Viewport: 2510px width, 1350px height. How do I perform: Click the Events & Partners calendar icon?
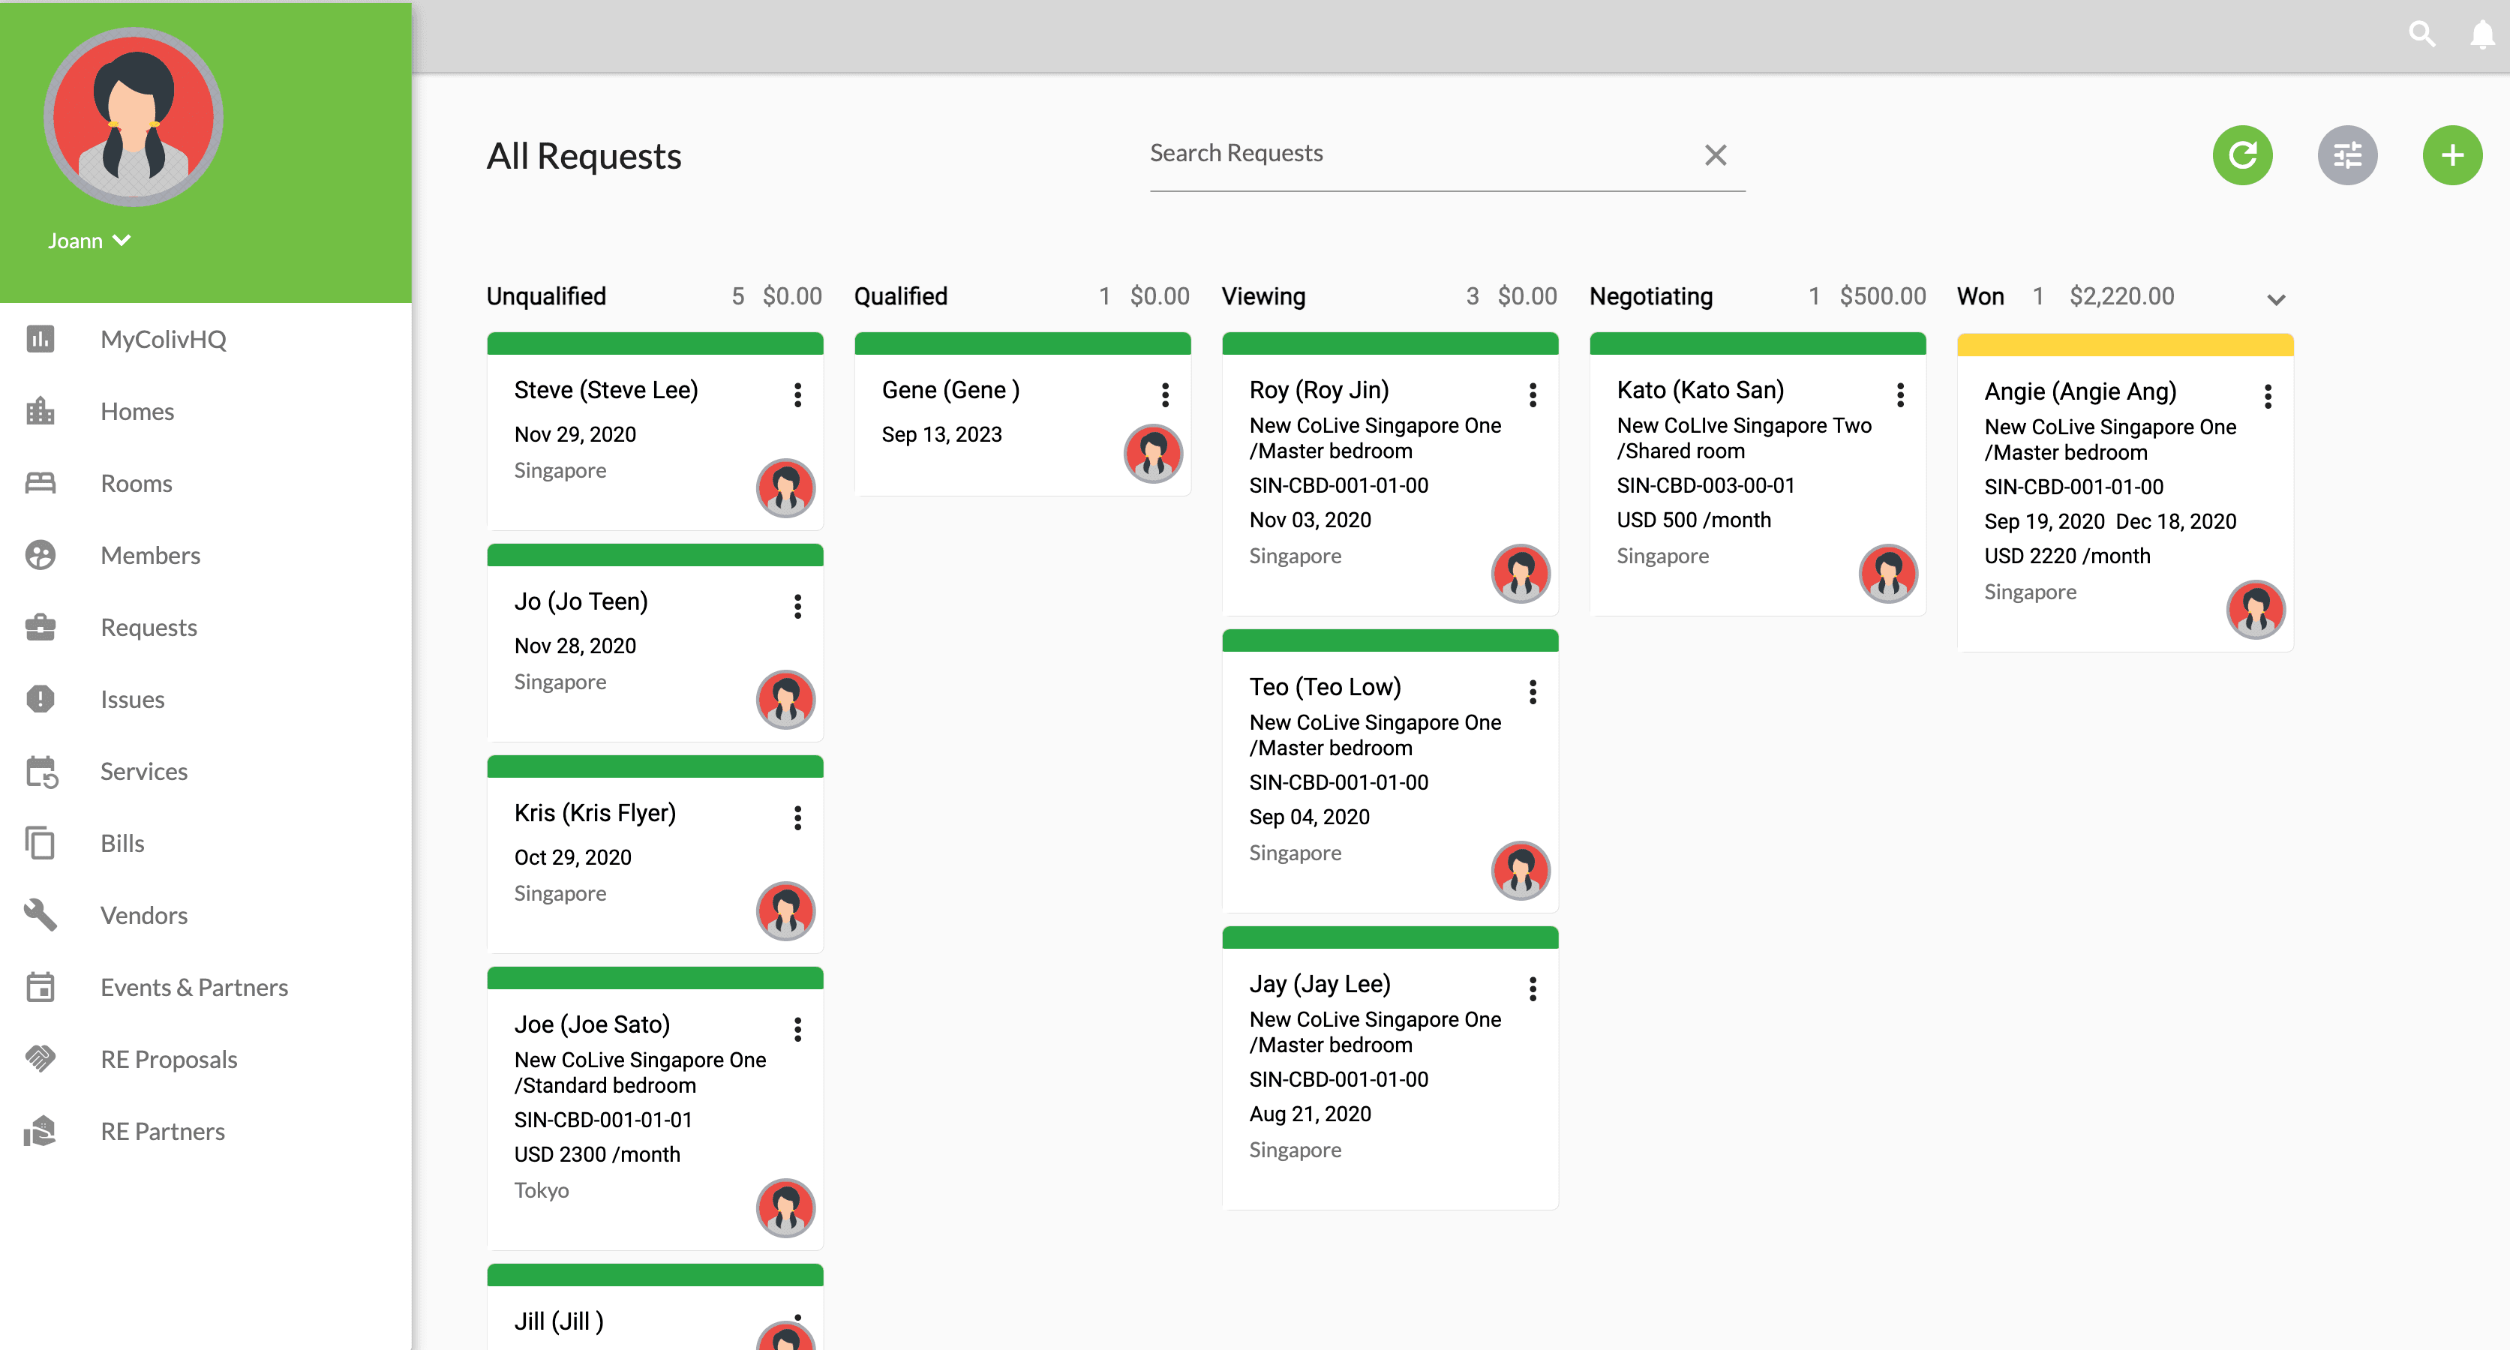(x=40, y=987)
